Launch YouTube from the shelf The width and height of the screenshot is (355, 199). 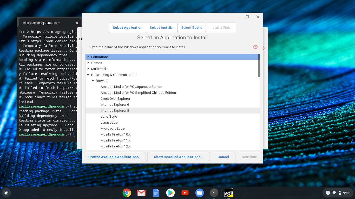coord(185,193)
